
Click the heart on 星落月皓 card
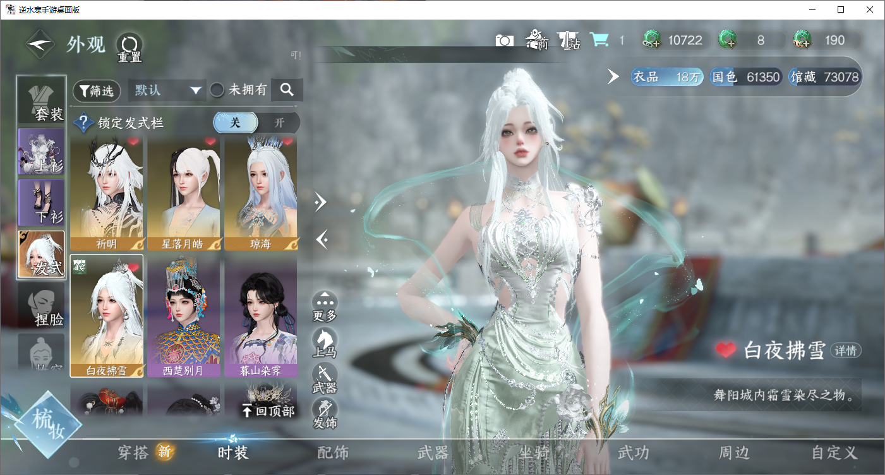210,141
